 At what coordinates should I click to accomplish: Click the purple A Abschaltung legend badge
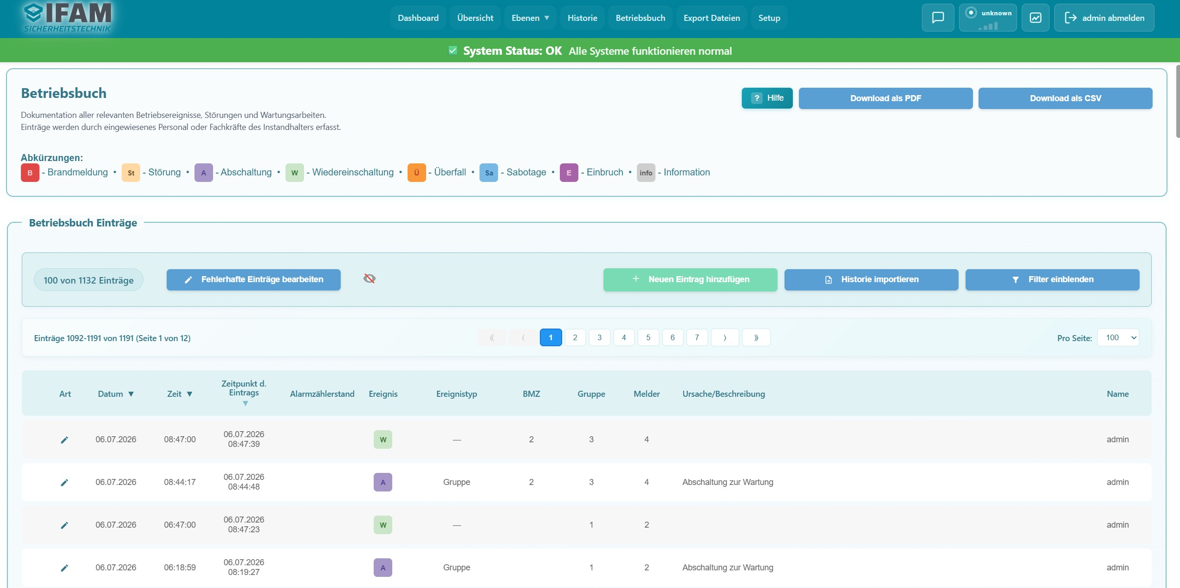click(203, 173)
